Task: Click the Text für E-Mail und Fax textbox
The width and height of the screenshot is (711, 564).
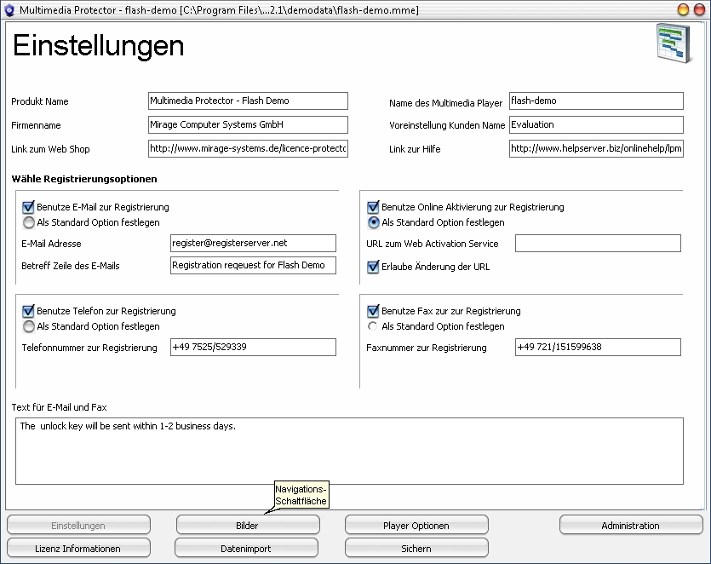Action: (349, 451)
